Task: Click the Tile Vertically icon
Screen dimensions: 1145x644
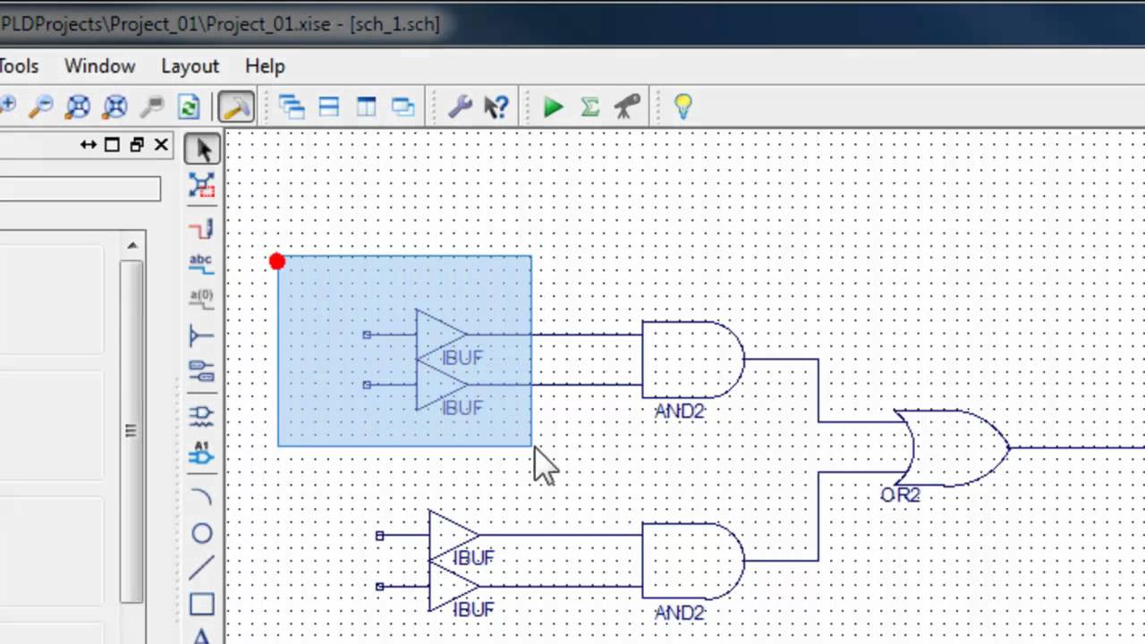Action: [366, 107]
